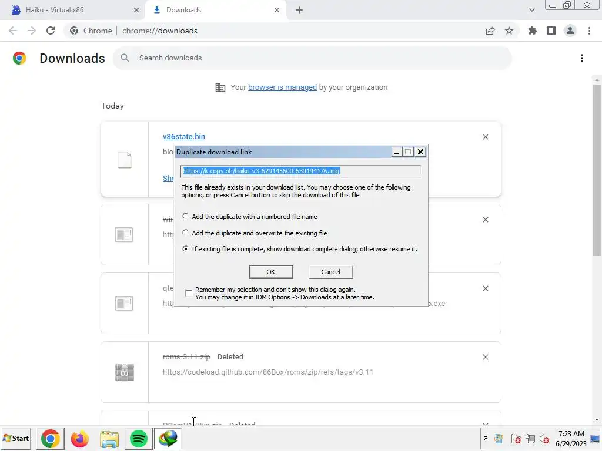Screen dimensions: 602x451
Task: Switch to Internet Download Manager taskbar button
Action: (168, 439)
